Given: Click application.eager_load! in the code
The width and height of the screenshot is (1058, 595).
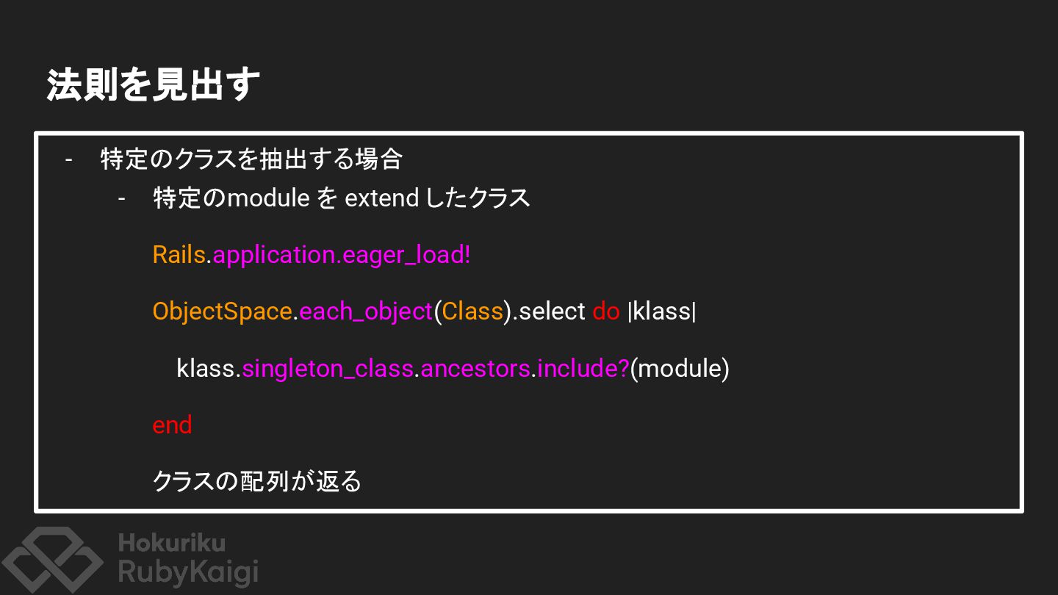Looking at the screenshot, I should coord(342,255).
